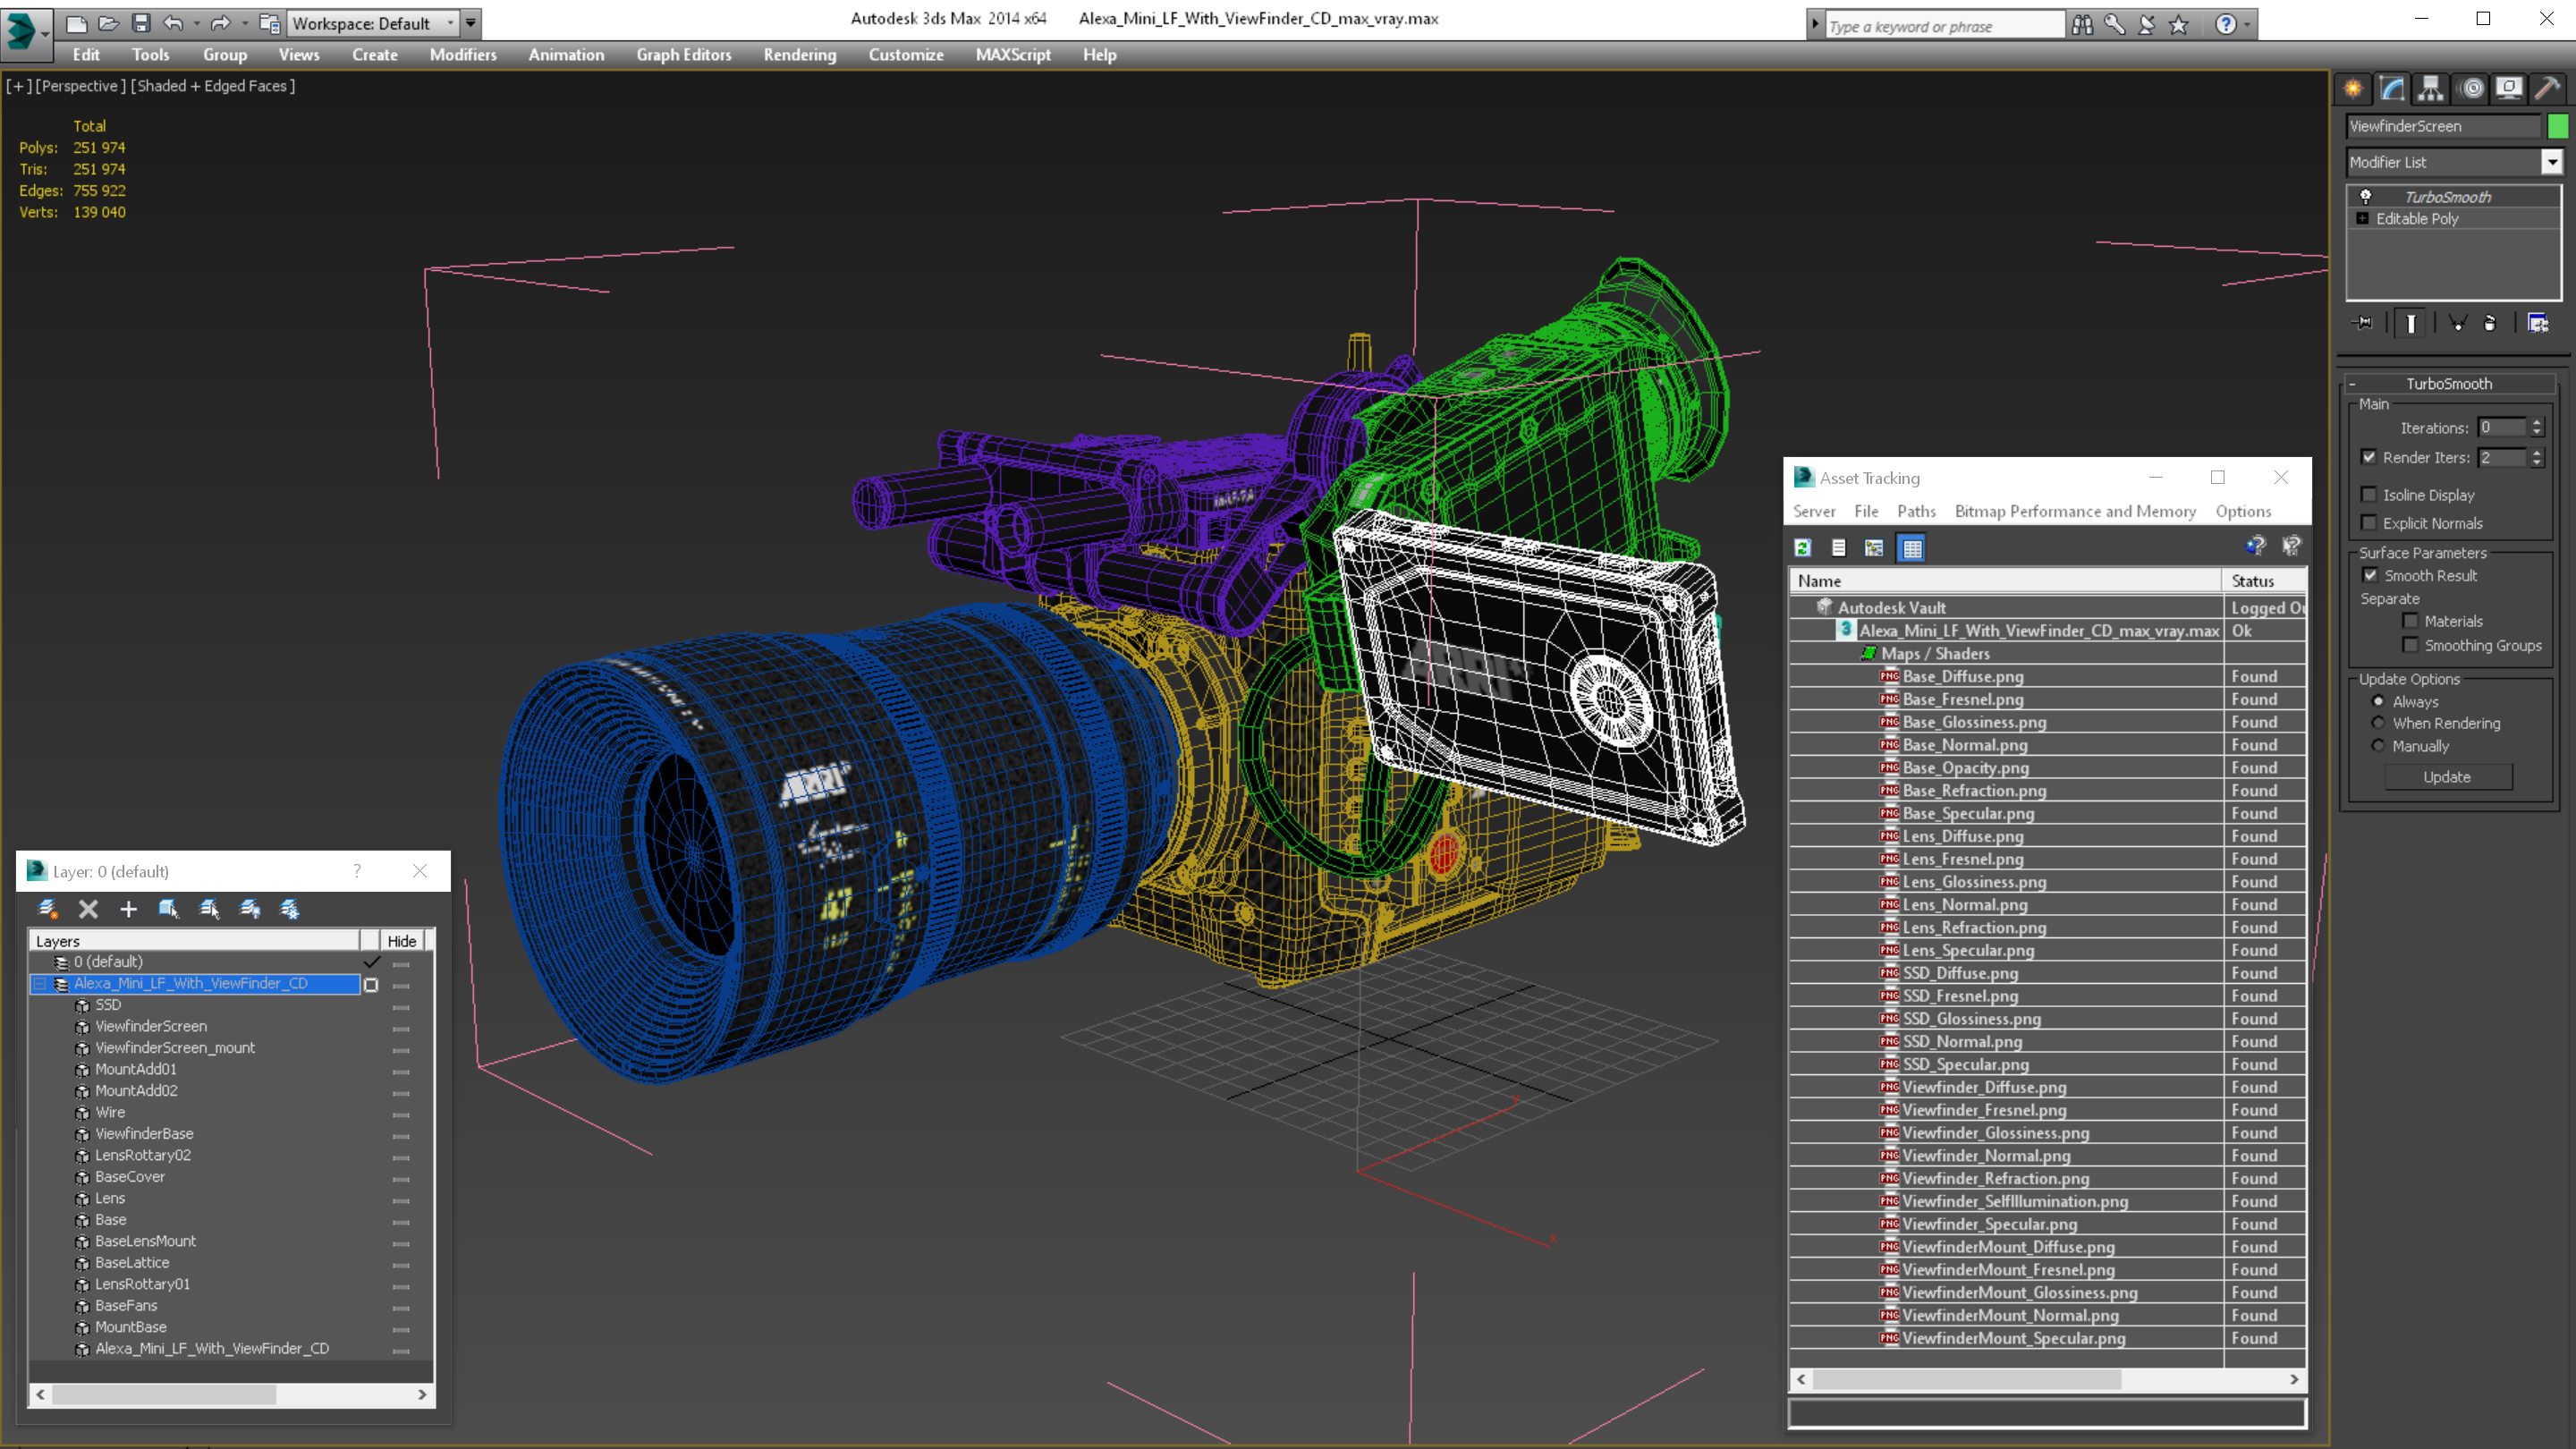Click the Status column header
2576x1449 pixels.
(x=2263, y=580)
